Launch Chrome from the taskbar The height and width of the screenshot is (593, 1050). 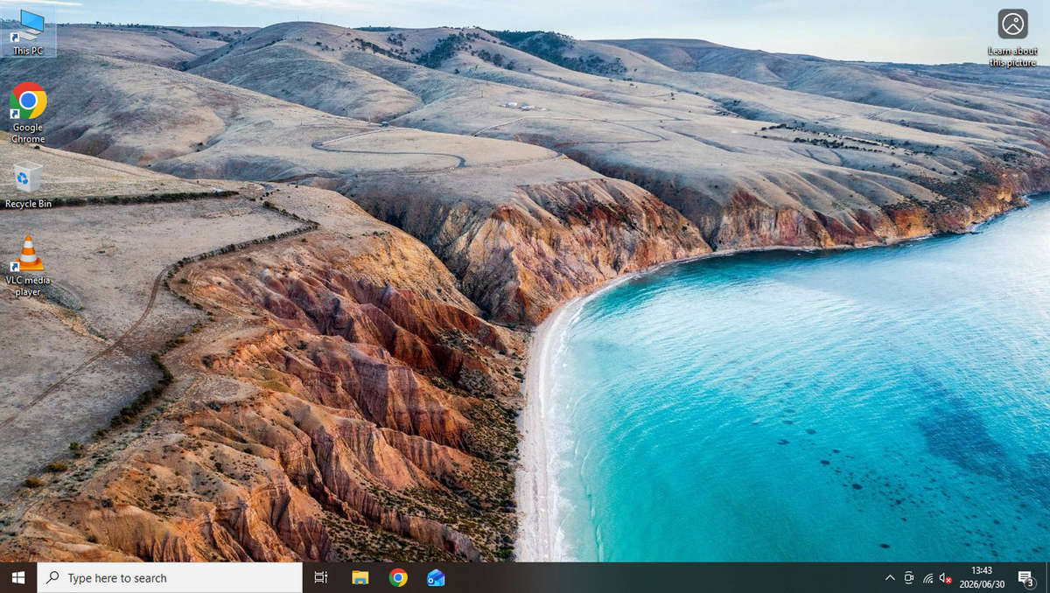(398, 577)
